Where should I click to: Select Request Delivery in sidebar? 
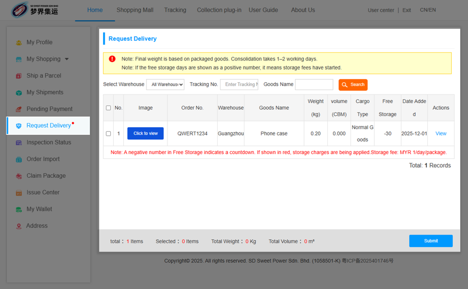click(x=49, y=126)
